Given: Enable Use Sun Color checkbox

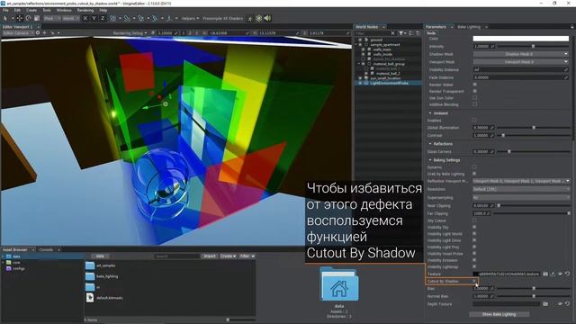Looking at the screenshot, I should (474, 98).
